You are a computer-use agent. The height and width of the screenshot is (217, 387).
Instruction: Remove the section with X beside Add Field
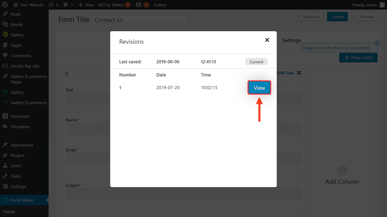click(299, 73)
